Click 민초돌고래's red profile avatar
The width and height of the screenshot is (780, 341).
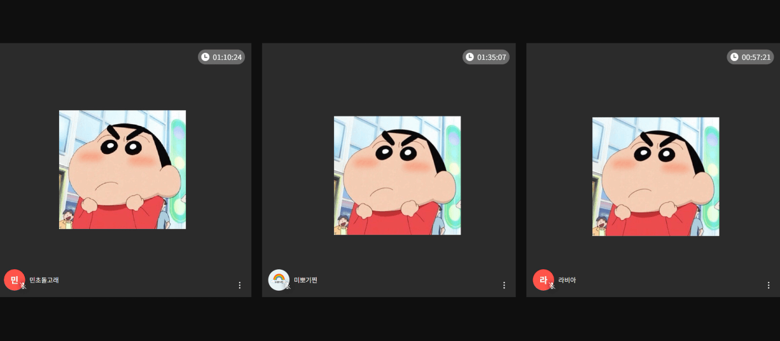click(x=14, y=280)
